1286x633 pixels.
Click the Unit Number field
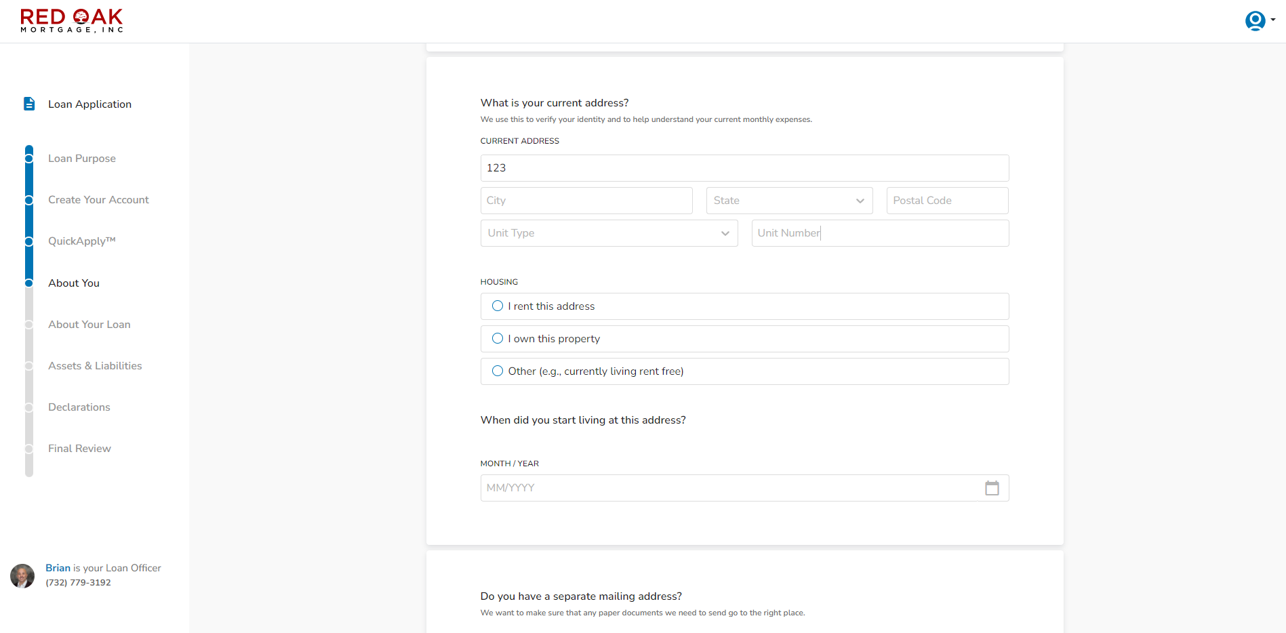click(x=880, y=233)
